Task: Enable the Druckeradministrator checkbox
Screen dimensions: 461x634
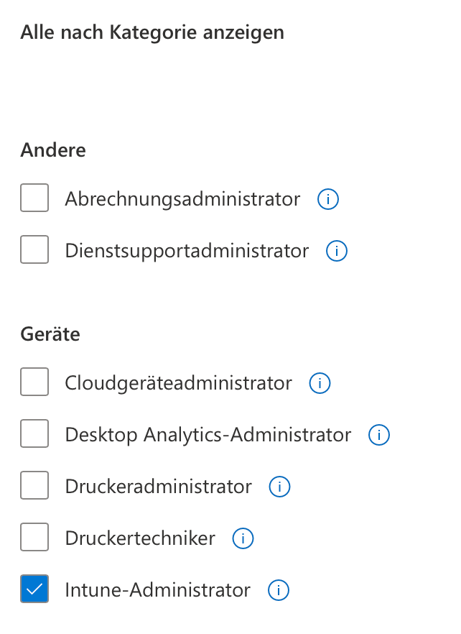Action: coord(34,485)
